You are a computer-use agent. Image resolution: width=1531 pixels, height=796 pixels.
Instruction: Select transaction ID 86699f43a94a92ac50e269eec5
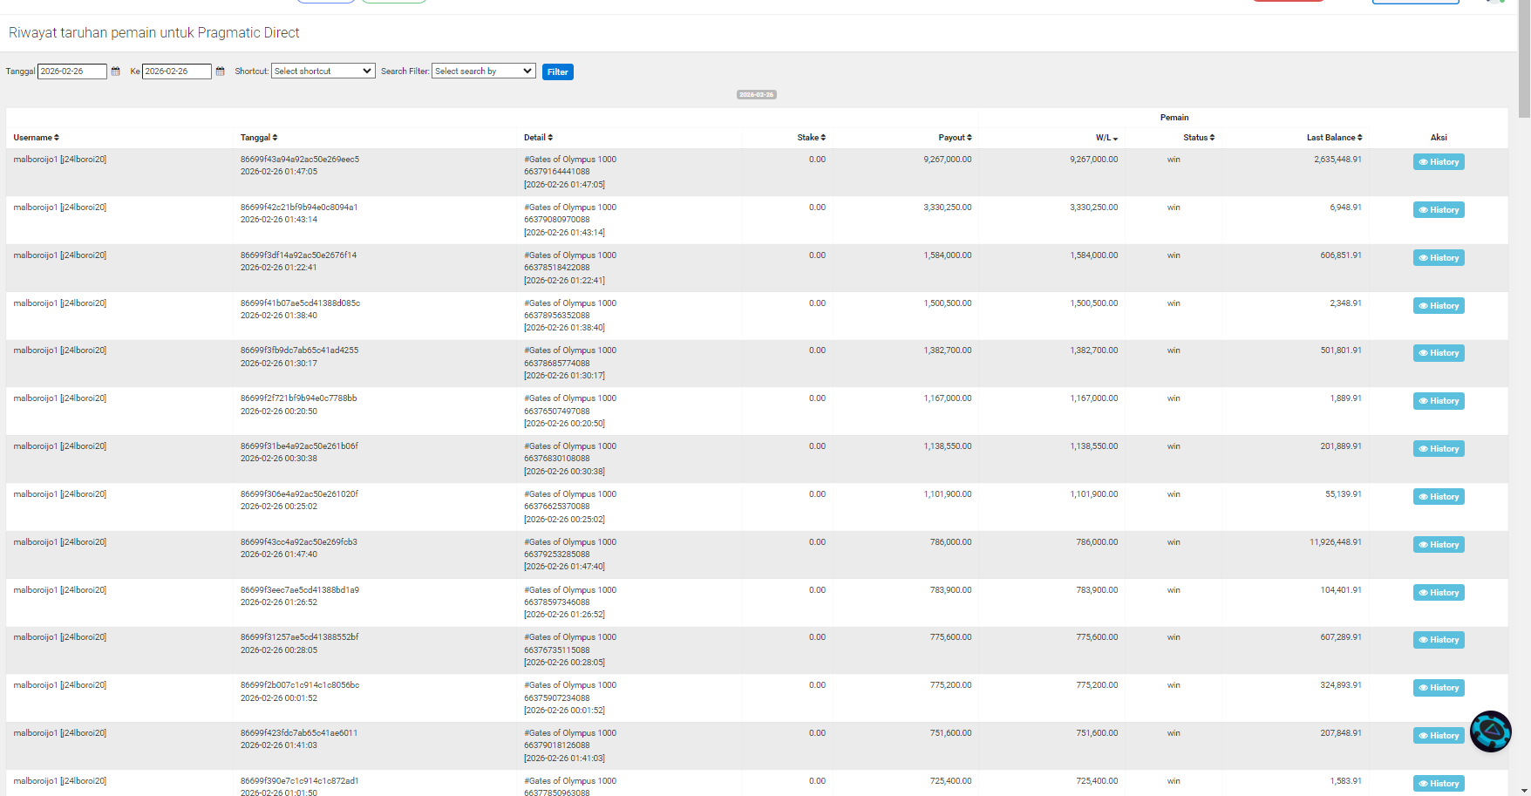tap(300, 160)
